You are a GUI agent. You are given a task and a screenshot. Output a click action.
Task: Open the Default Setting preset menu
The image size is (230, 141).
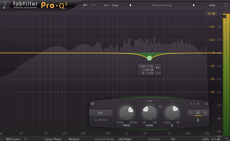click(162, 5)
